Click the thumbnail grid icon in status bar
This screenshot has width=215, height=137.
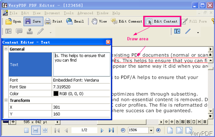(205, 122)
